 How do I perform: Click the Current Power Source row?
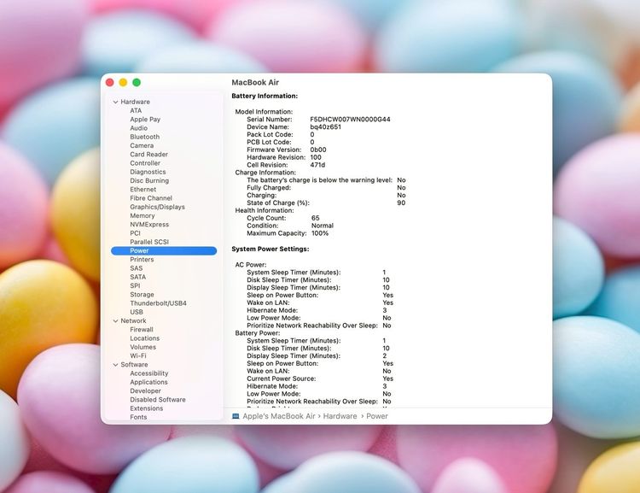[320, 379]
